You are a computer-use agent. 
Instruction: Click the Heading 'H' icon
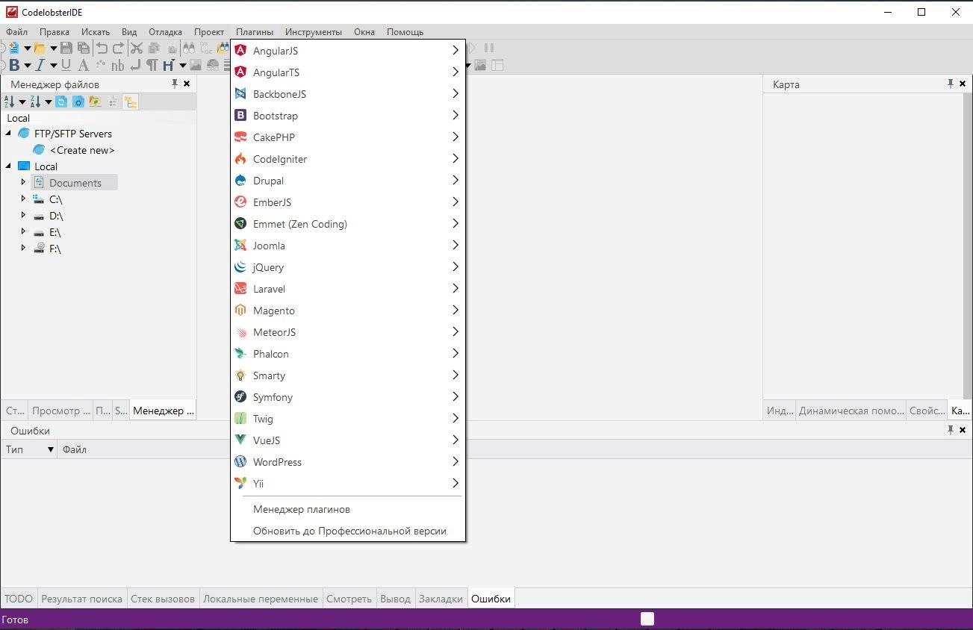[169, 65]
